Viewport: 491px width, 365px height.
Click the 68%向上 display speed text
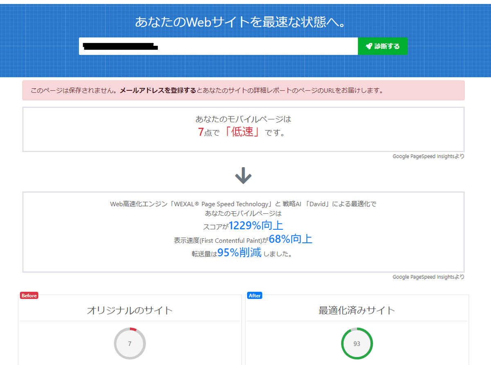pos(291,239)
